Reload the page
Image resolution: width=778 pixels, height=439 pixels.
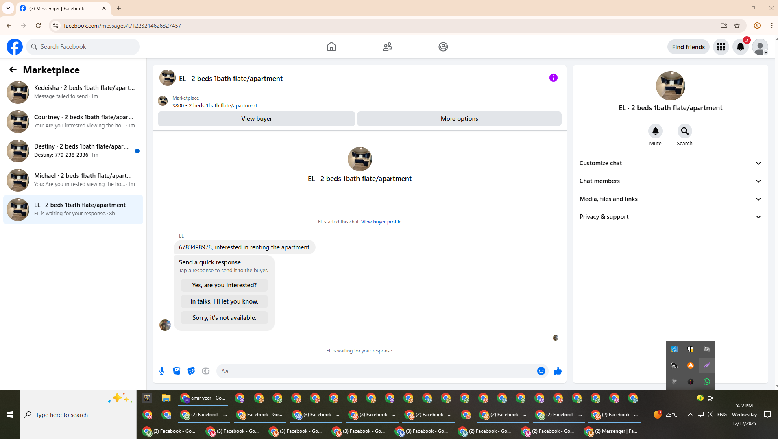38,26
